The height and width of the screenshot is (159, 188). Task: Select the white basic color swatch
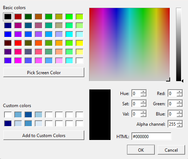tap(80, 61)
